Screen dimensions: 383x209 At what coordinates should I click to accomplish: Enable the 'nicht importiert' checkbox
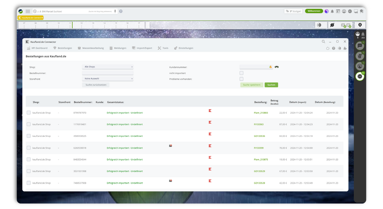tap(241, 73)
